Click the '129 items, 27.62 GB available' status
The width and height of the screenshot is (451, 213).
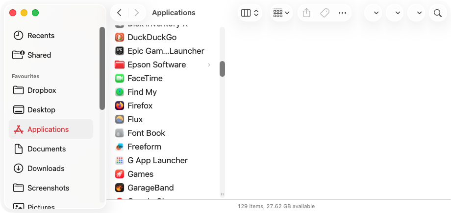[x=276, y=206]
